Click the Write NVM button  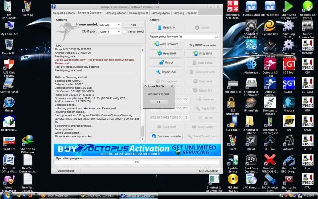tap(202, 53)
